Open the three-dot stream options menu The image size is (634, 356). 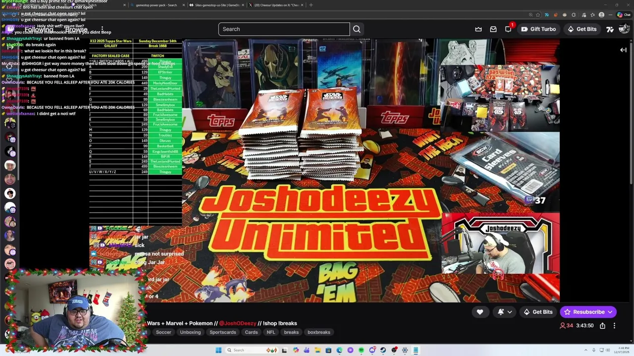(x=614, y=326)
